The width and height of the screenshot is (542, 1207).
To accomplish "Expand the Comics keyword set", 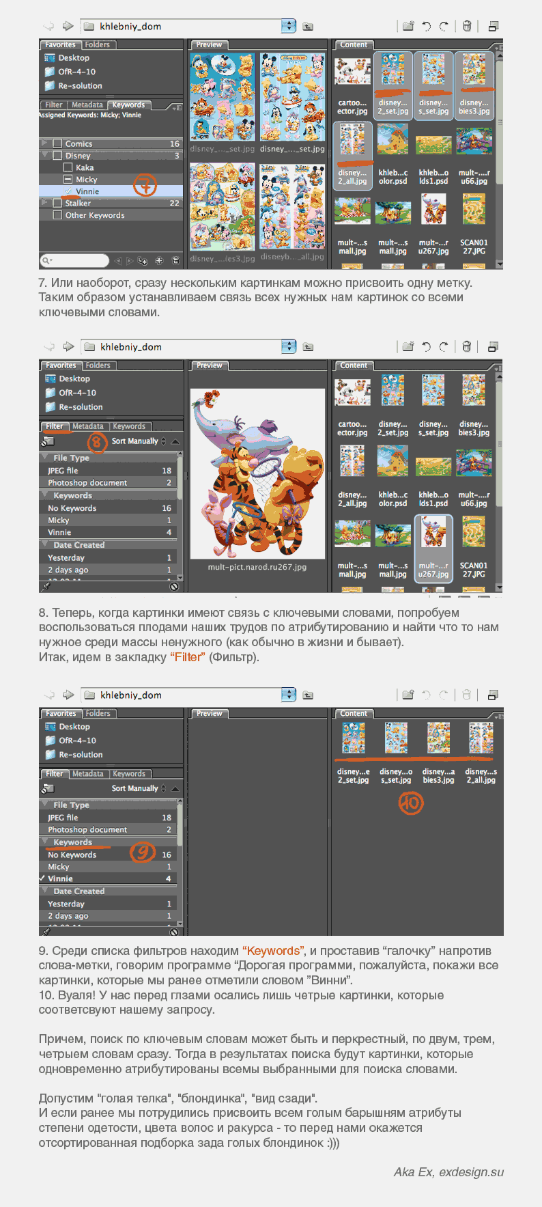I will pyautogui.click(x=45, y=143).
